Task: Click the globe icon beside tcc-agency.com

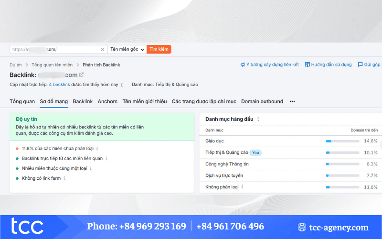Action: [302, 227]
